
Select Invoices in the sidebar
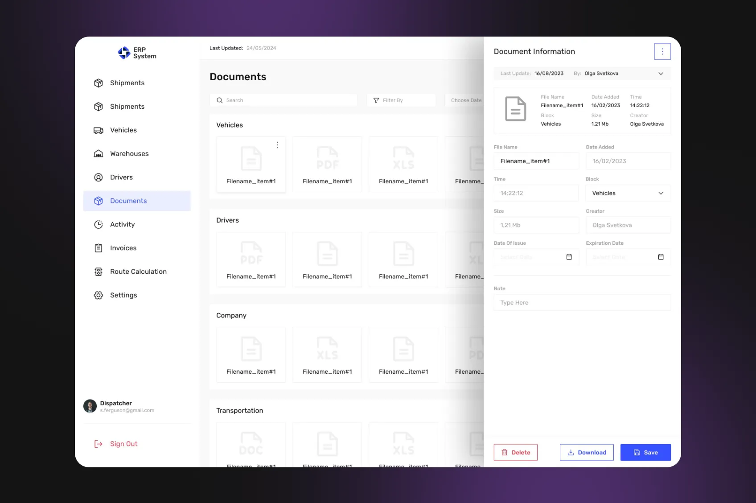(x=123, y=248)
